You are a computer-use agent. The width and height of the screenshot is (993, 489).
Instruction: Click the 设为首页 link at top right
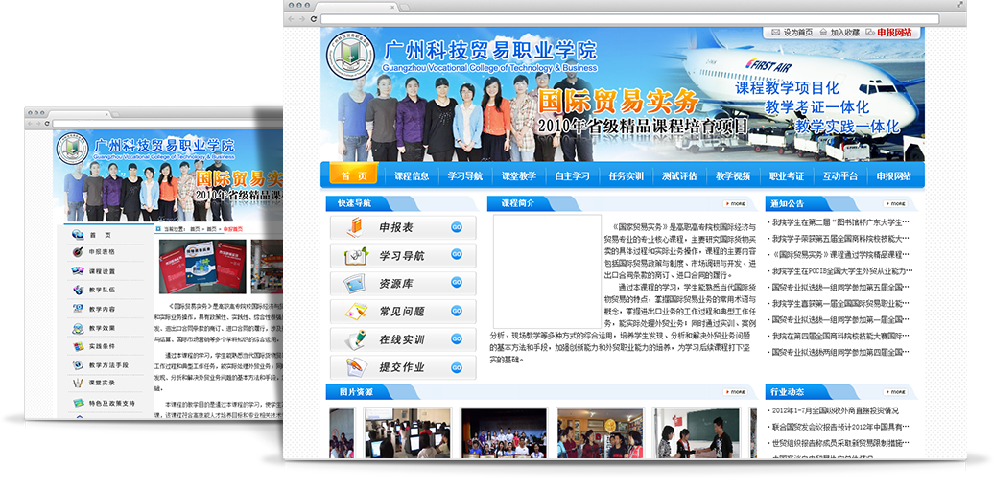pos(798,33)
